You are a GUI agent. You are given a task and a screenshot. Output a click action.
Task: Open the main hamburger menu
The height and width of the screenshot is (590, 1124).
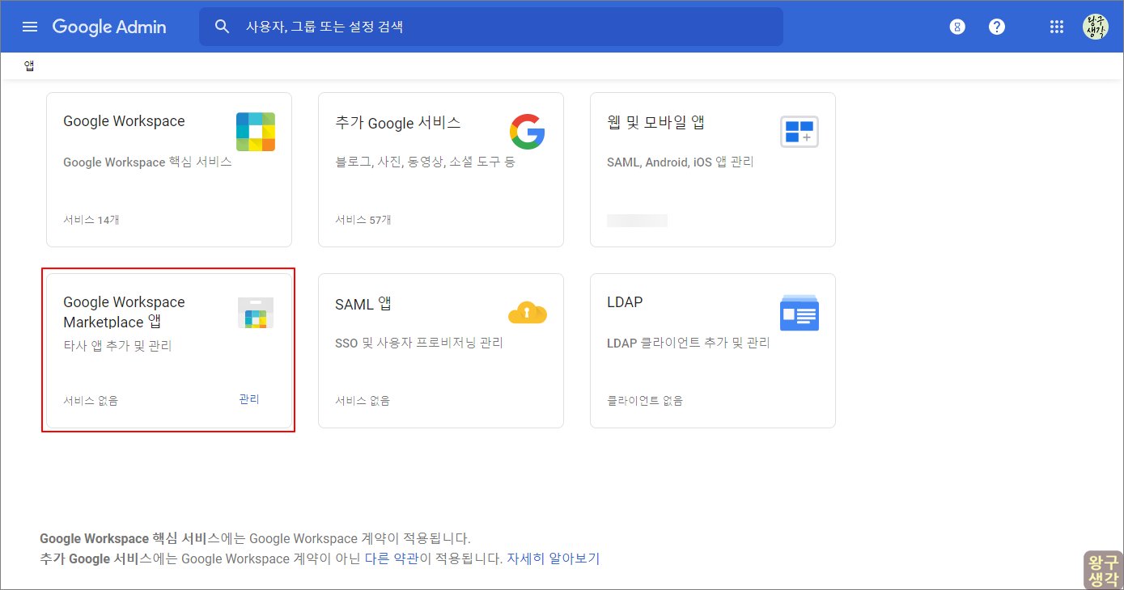30,27
